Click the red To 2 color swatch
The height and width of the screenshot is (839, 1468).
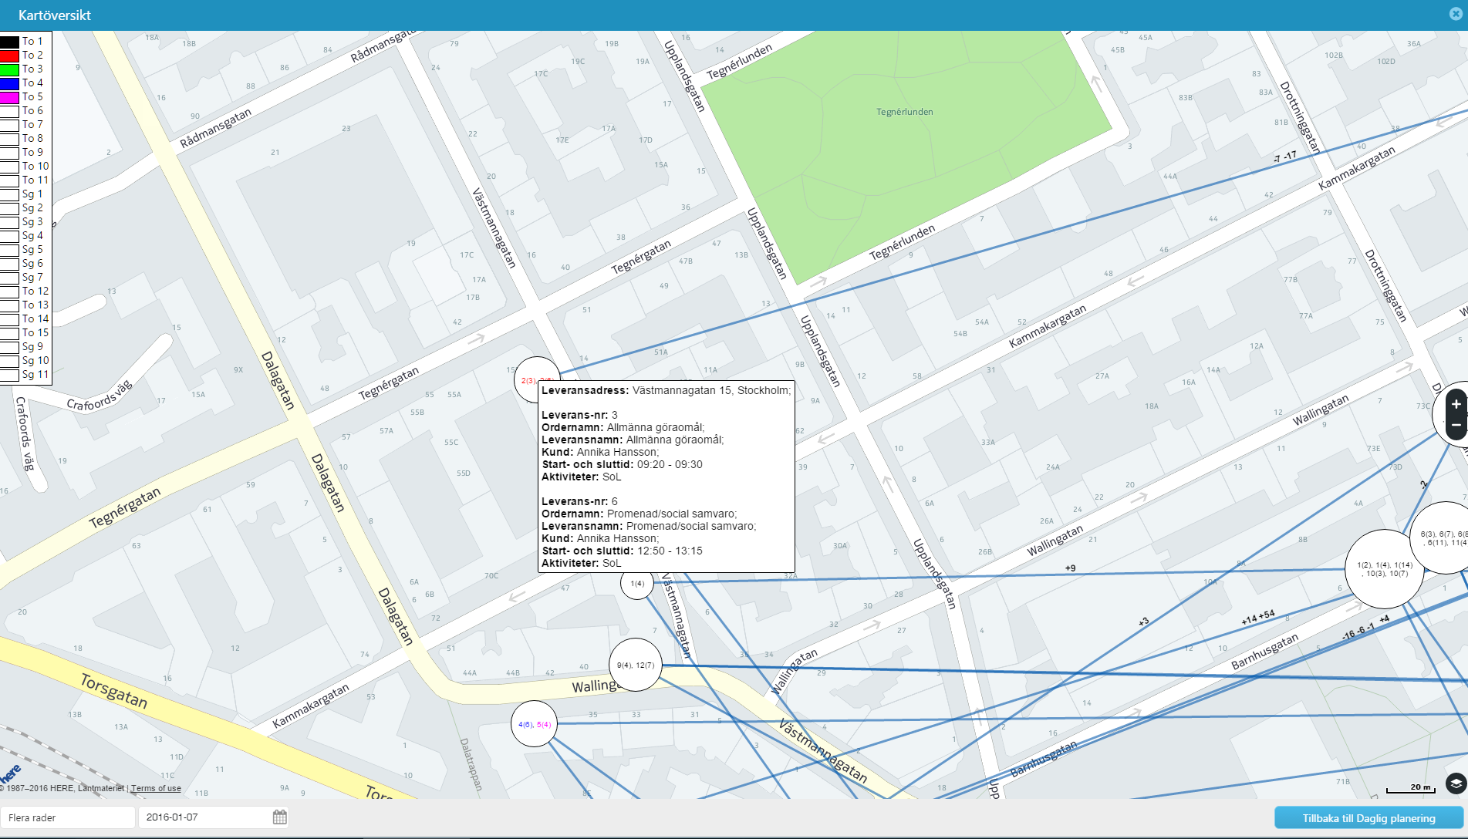9,56
